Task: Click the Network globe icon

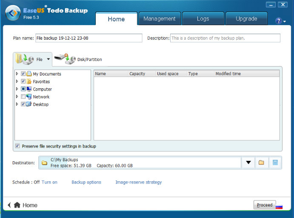Action: (x=29, y=96)
